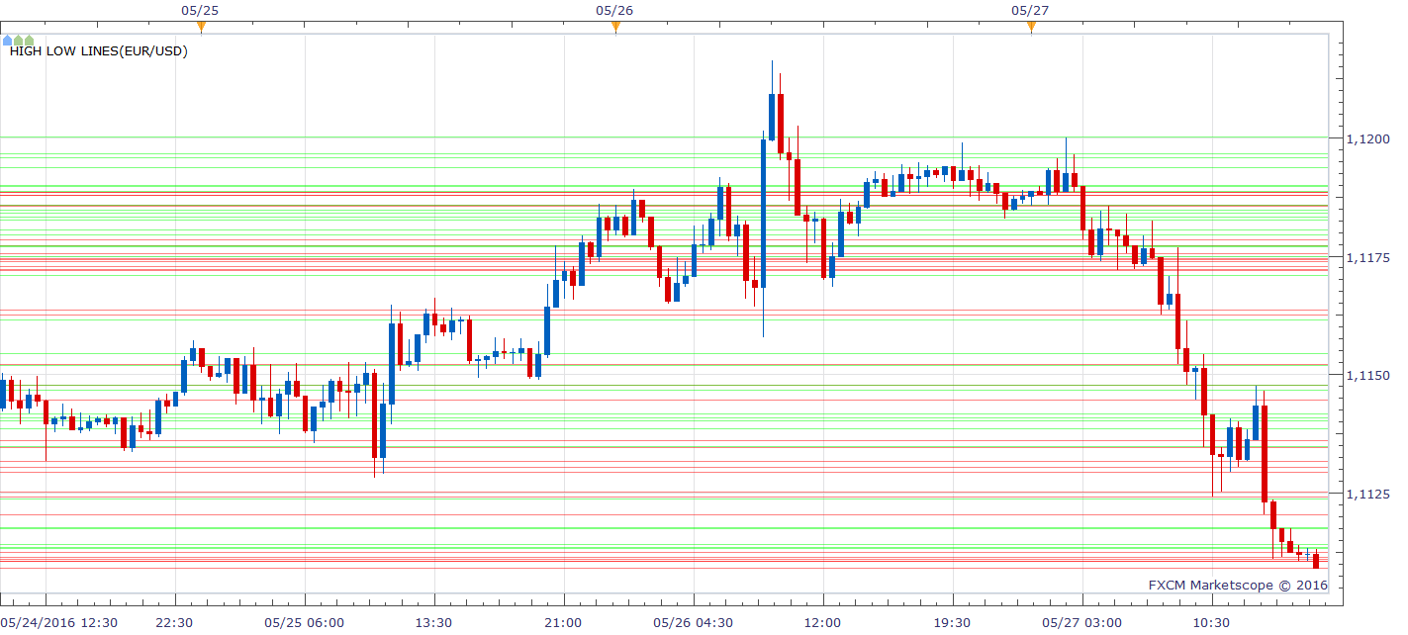Click the 05/26 date label on top axis

(x=614, y=10)
